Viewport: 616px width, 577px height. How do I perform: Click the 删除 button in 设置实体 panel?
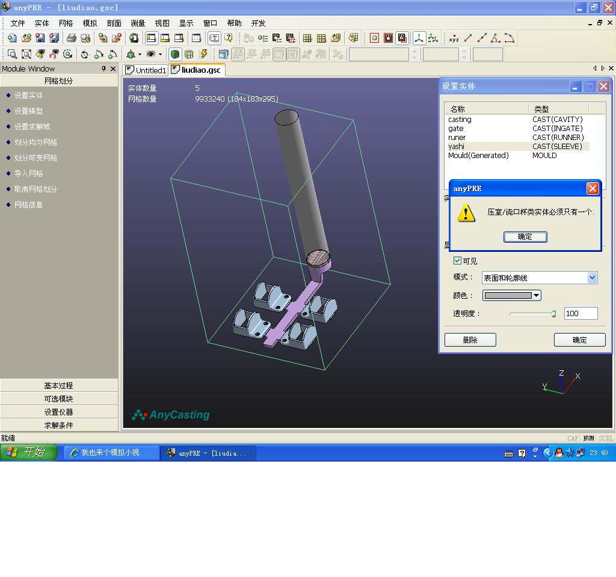[470, 340]
